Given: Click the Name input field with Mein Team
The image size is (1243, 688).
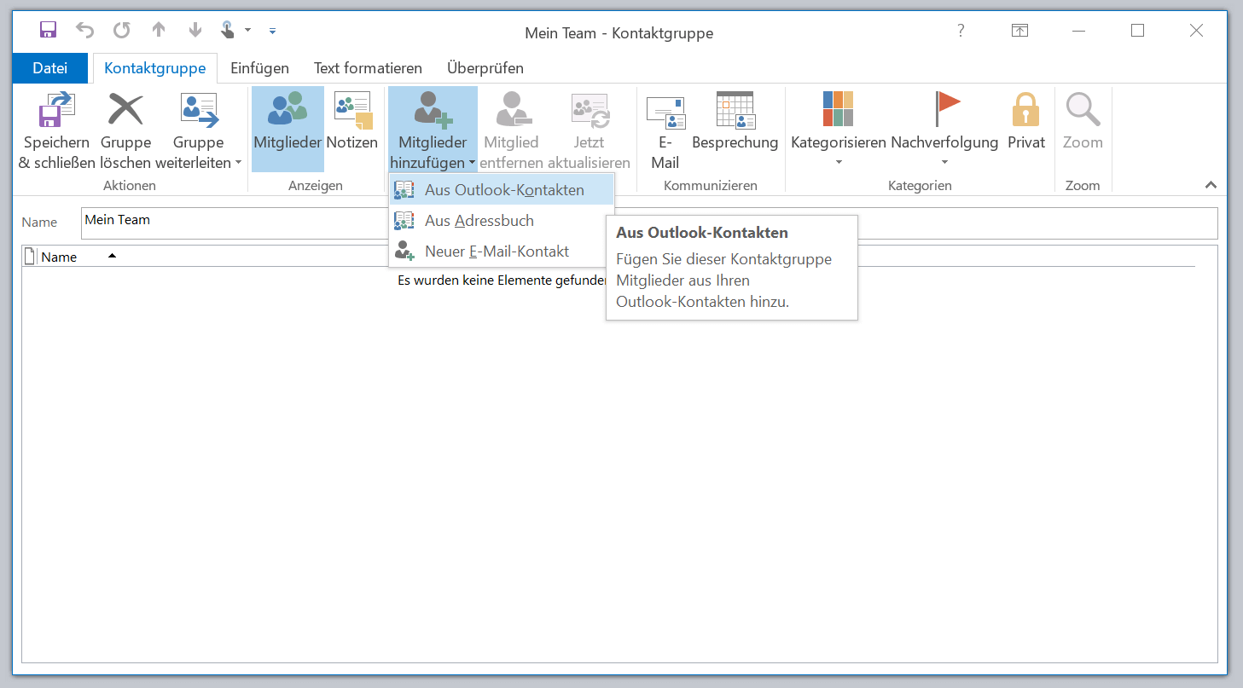Looking at the screenshot, I should [649, 223].
